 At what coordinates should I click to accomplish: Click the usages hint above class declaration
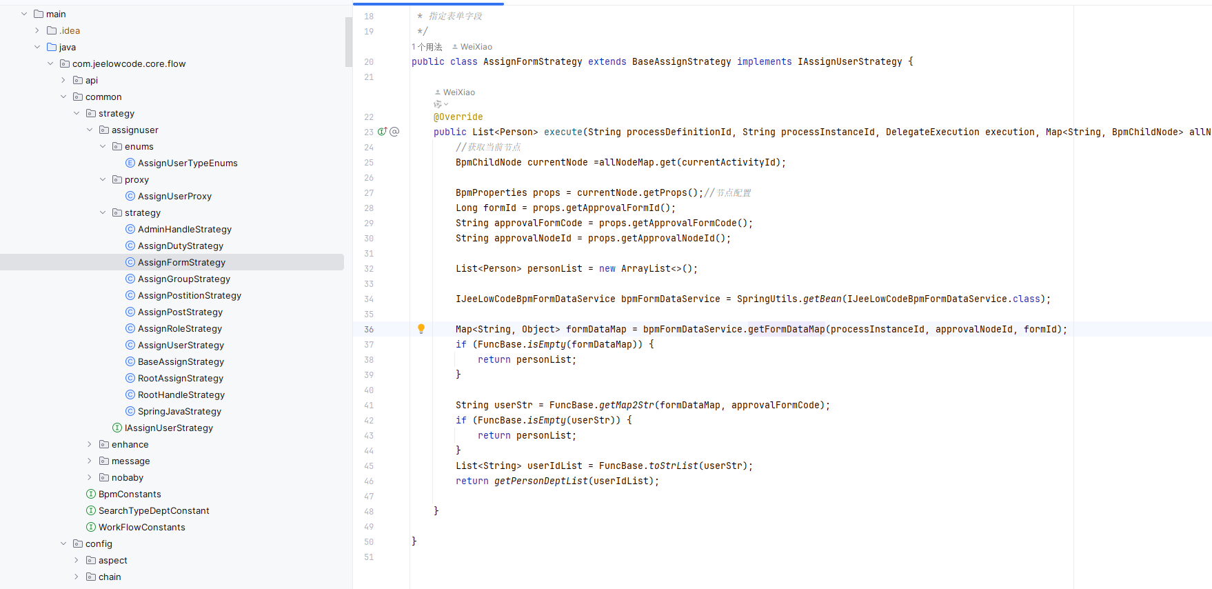(x=427, y=47)
